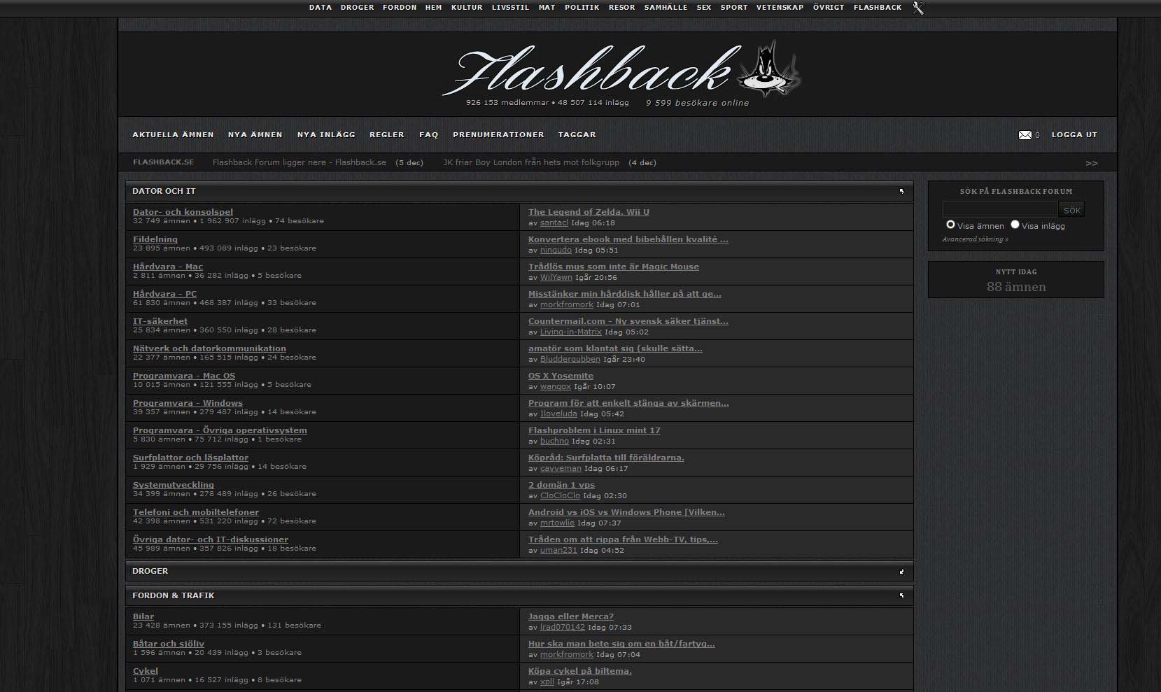
Task: Open thread 'The Legend of Zelda. Wii U'
Action: point(589,212)
